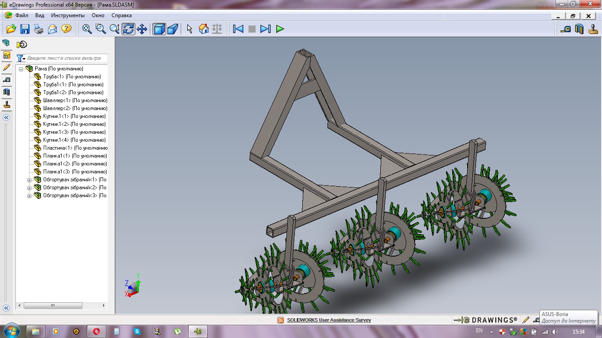Open the Окно menu
The image size is (602, 338).
pos(98,15)
